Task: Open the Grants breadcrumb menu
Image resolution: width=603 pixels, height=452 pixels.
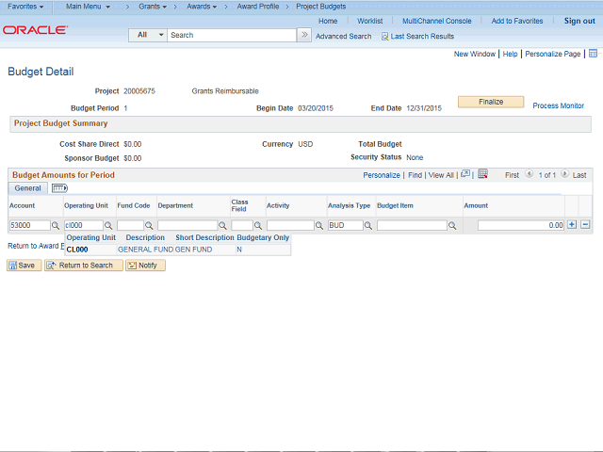Action: [153, 7]
